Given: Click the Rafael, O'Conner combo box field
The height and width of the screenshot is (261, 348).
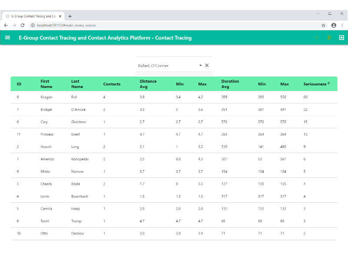Looking at the screenshot, I should [x=174, y=66].
